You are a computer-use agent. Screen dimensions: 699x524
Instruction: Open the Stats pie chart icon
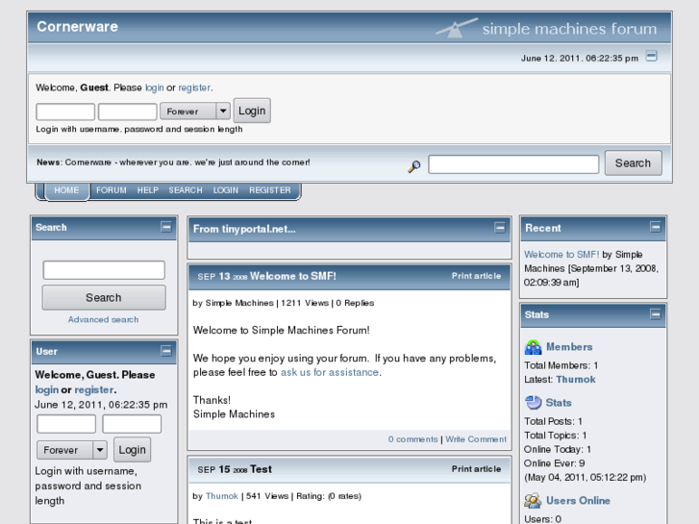pos(533,402)
